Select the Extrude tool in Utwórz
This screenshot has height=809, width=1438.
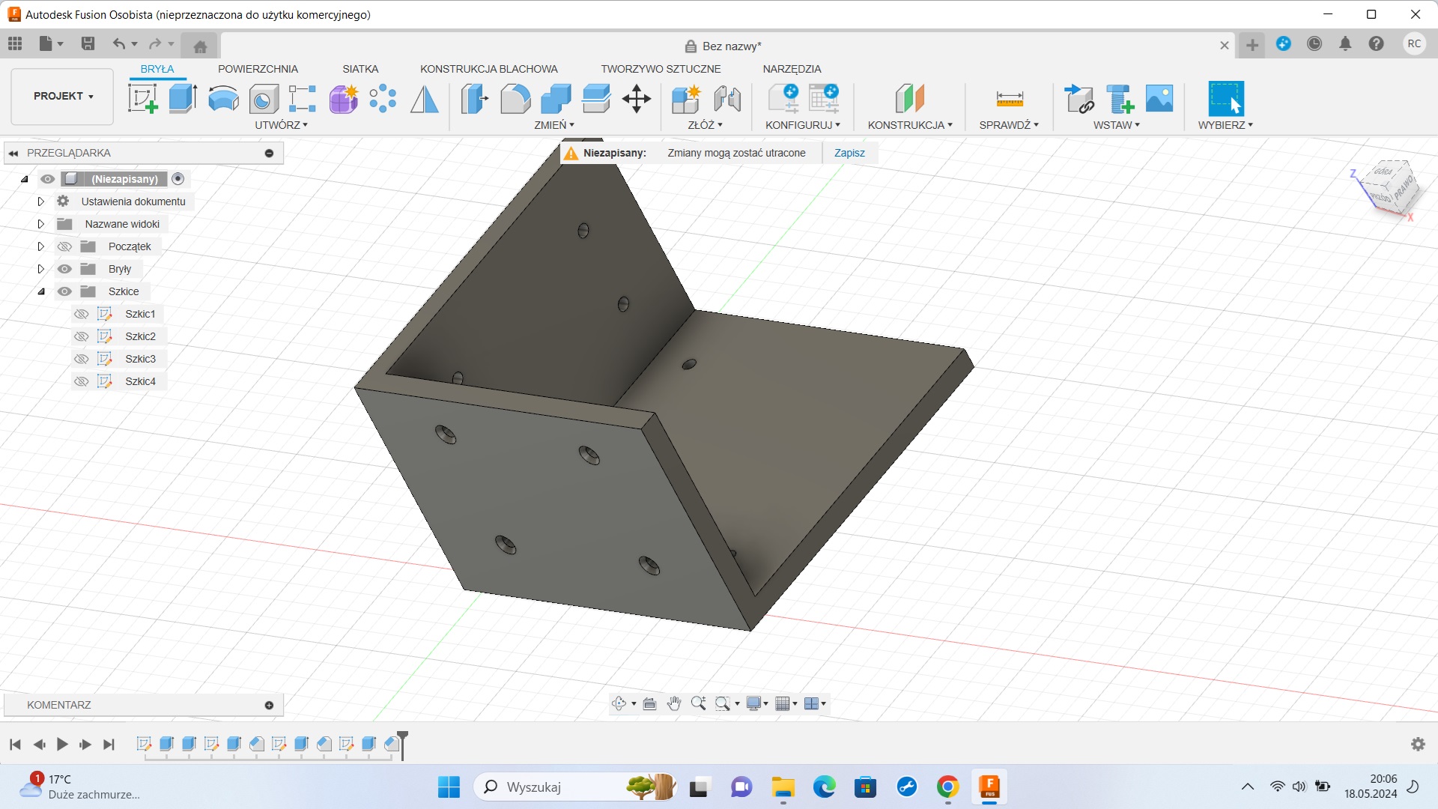[183, 98]
